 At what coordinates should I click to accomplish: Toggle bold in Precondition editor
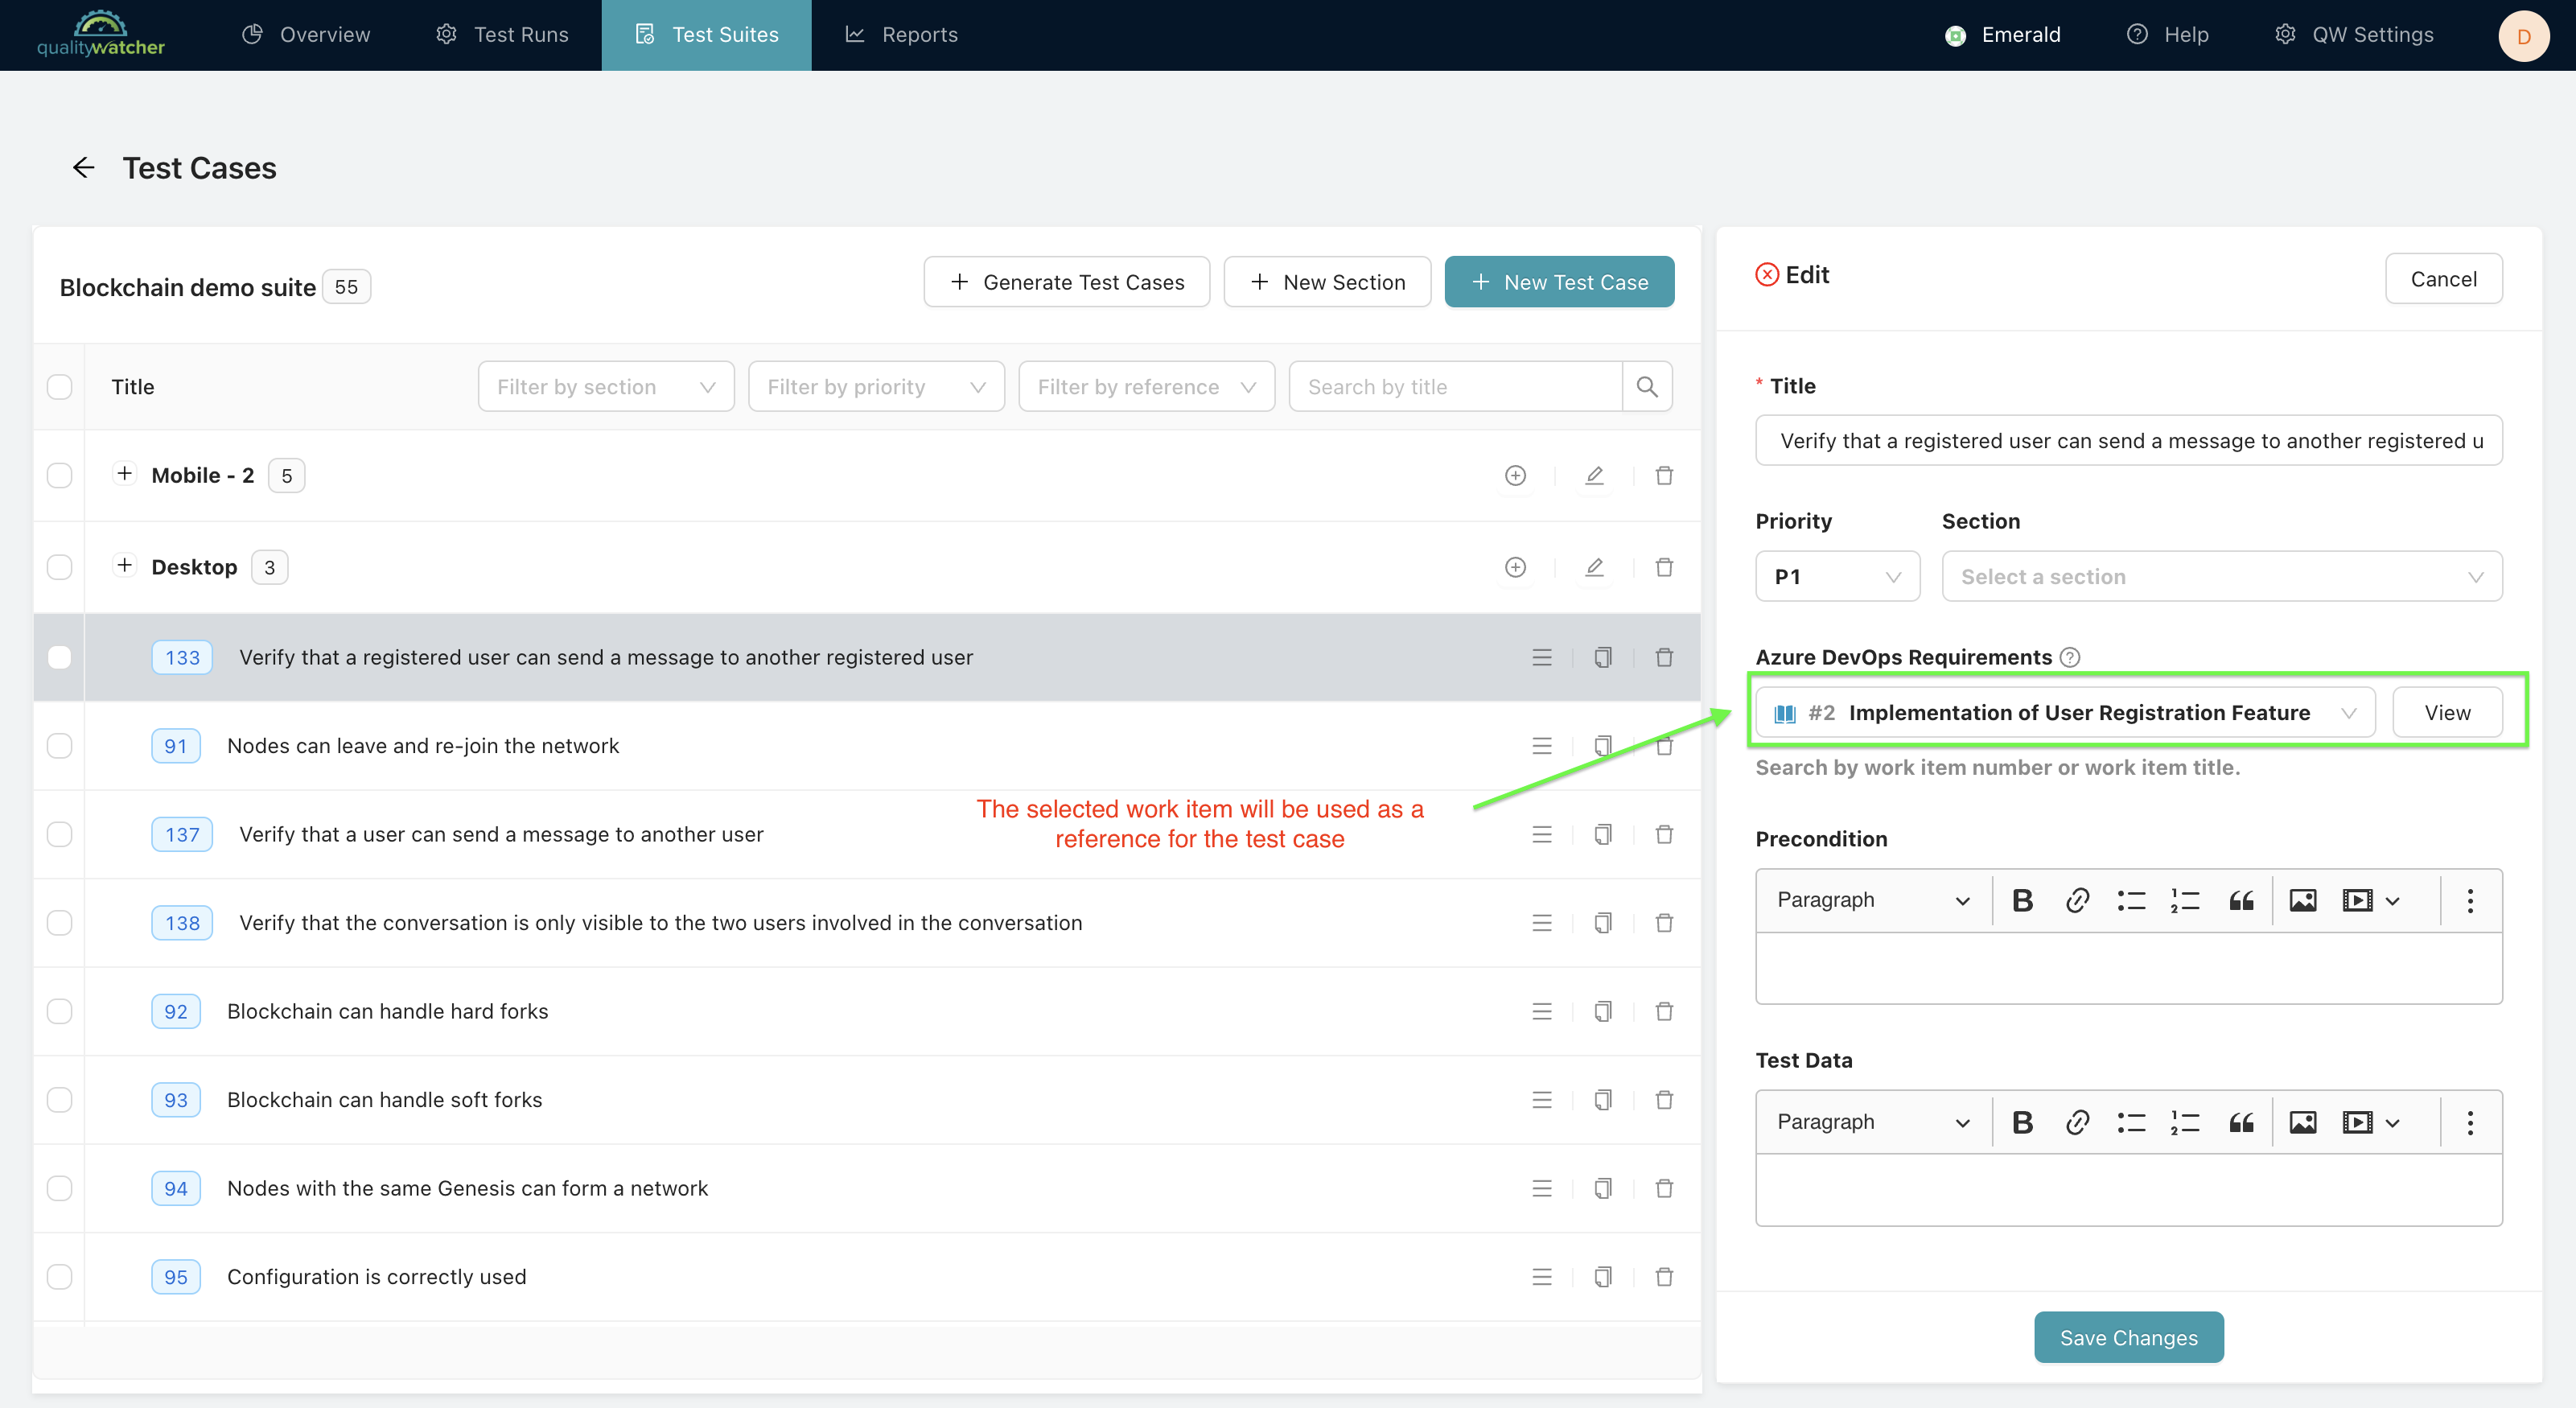(x=2022, y=900)
